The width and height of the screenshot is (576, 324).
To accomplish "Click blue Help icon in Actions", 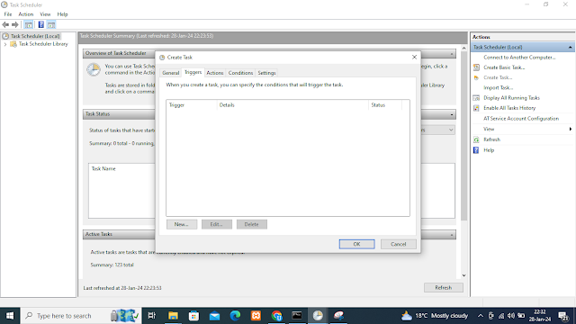I will click(x=476, y=150).
